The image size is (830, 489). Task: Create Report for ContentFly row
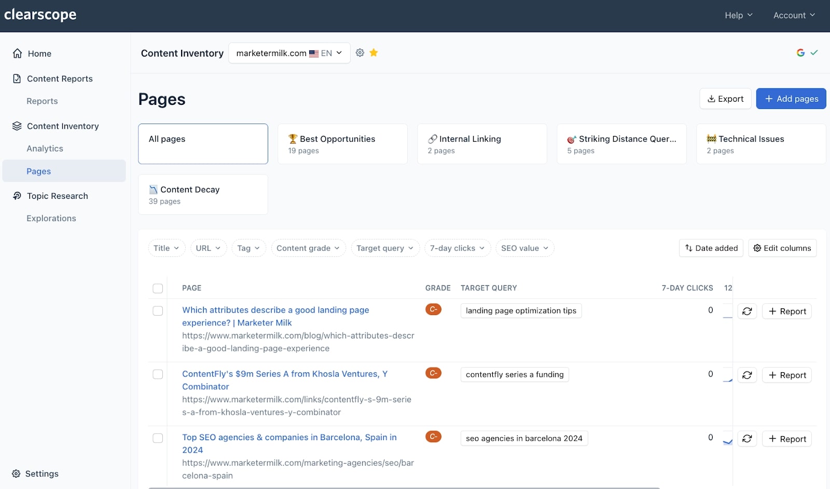tap(787, 375)
